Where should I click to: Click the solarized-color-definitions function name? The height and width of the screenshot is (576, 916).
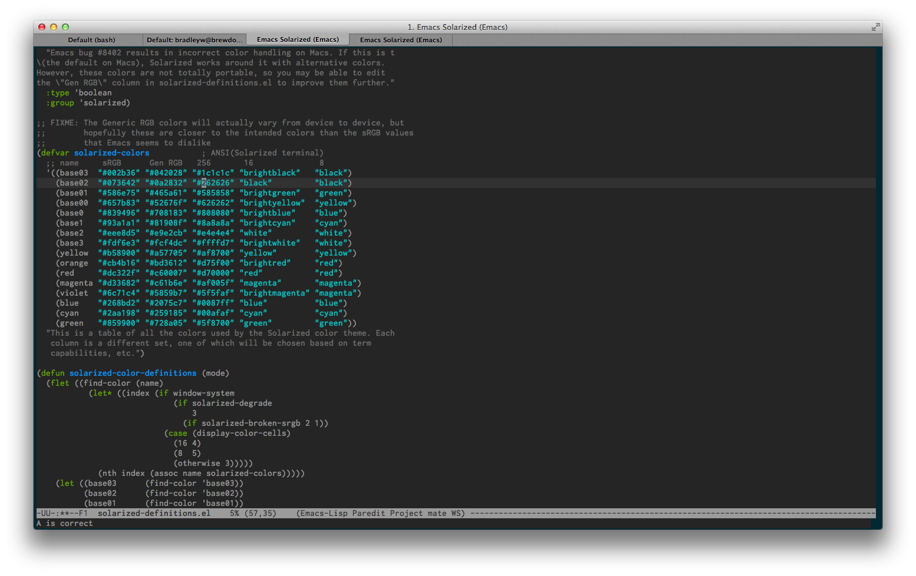(133, 373)
